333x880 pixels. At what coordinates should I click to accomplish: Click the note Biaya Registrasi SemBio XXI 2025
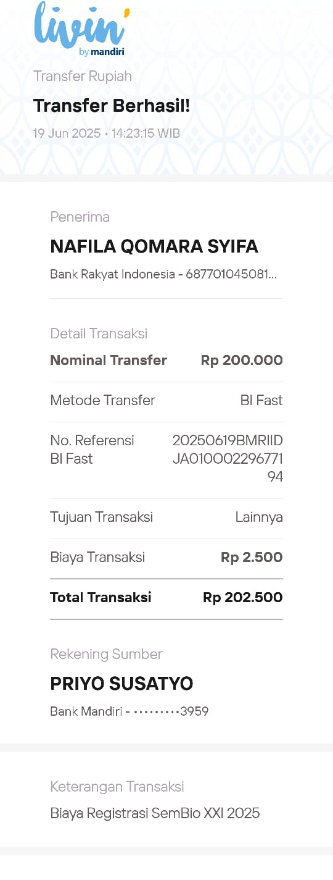pyautogui.click(x=155, y=813)
